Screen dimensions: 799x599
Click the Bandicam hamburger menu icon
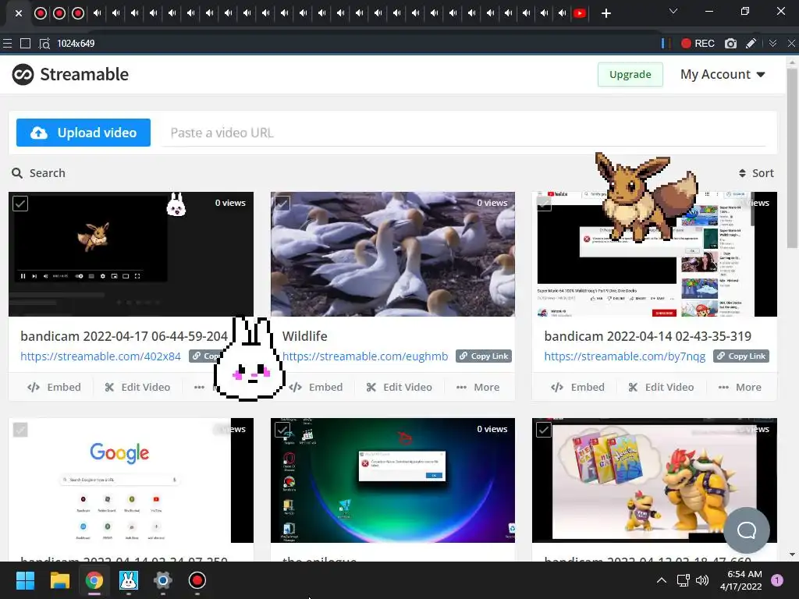7,44
